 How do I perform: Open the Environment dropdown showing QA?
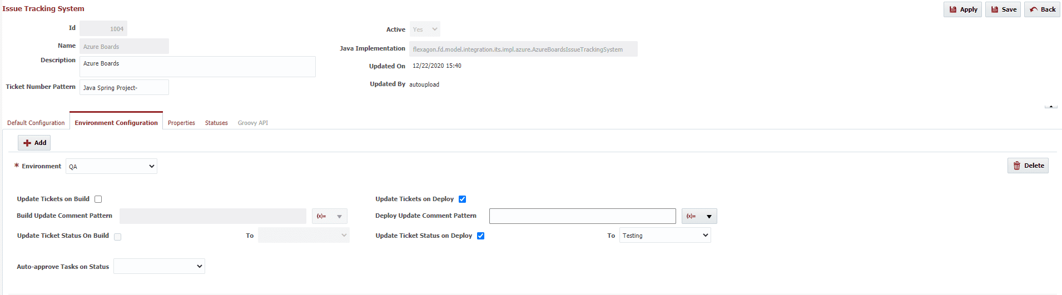pyautogui.click(x=111, y=166)
